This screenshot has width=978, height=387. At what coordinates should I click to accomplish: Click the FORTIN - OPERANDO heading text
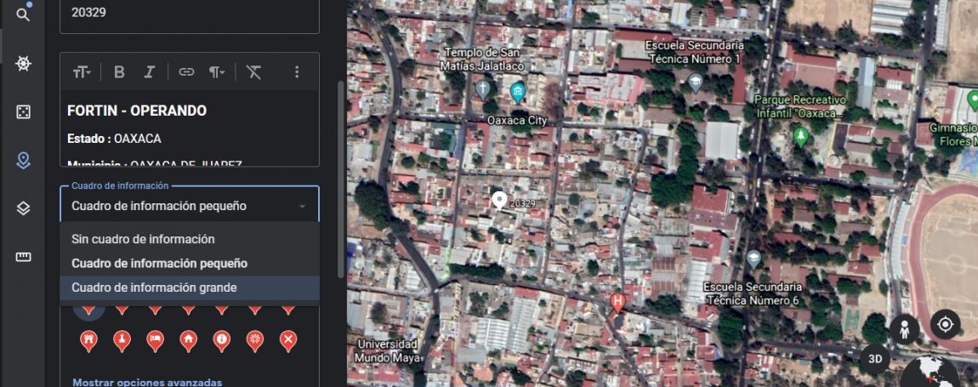137,111
